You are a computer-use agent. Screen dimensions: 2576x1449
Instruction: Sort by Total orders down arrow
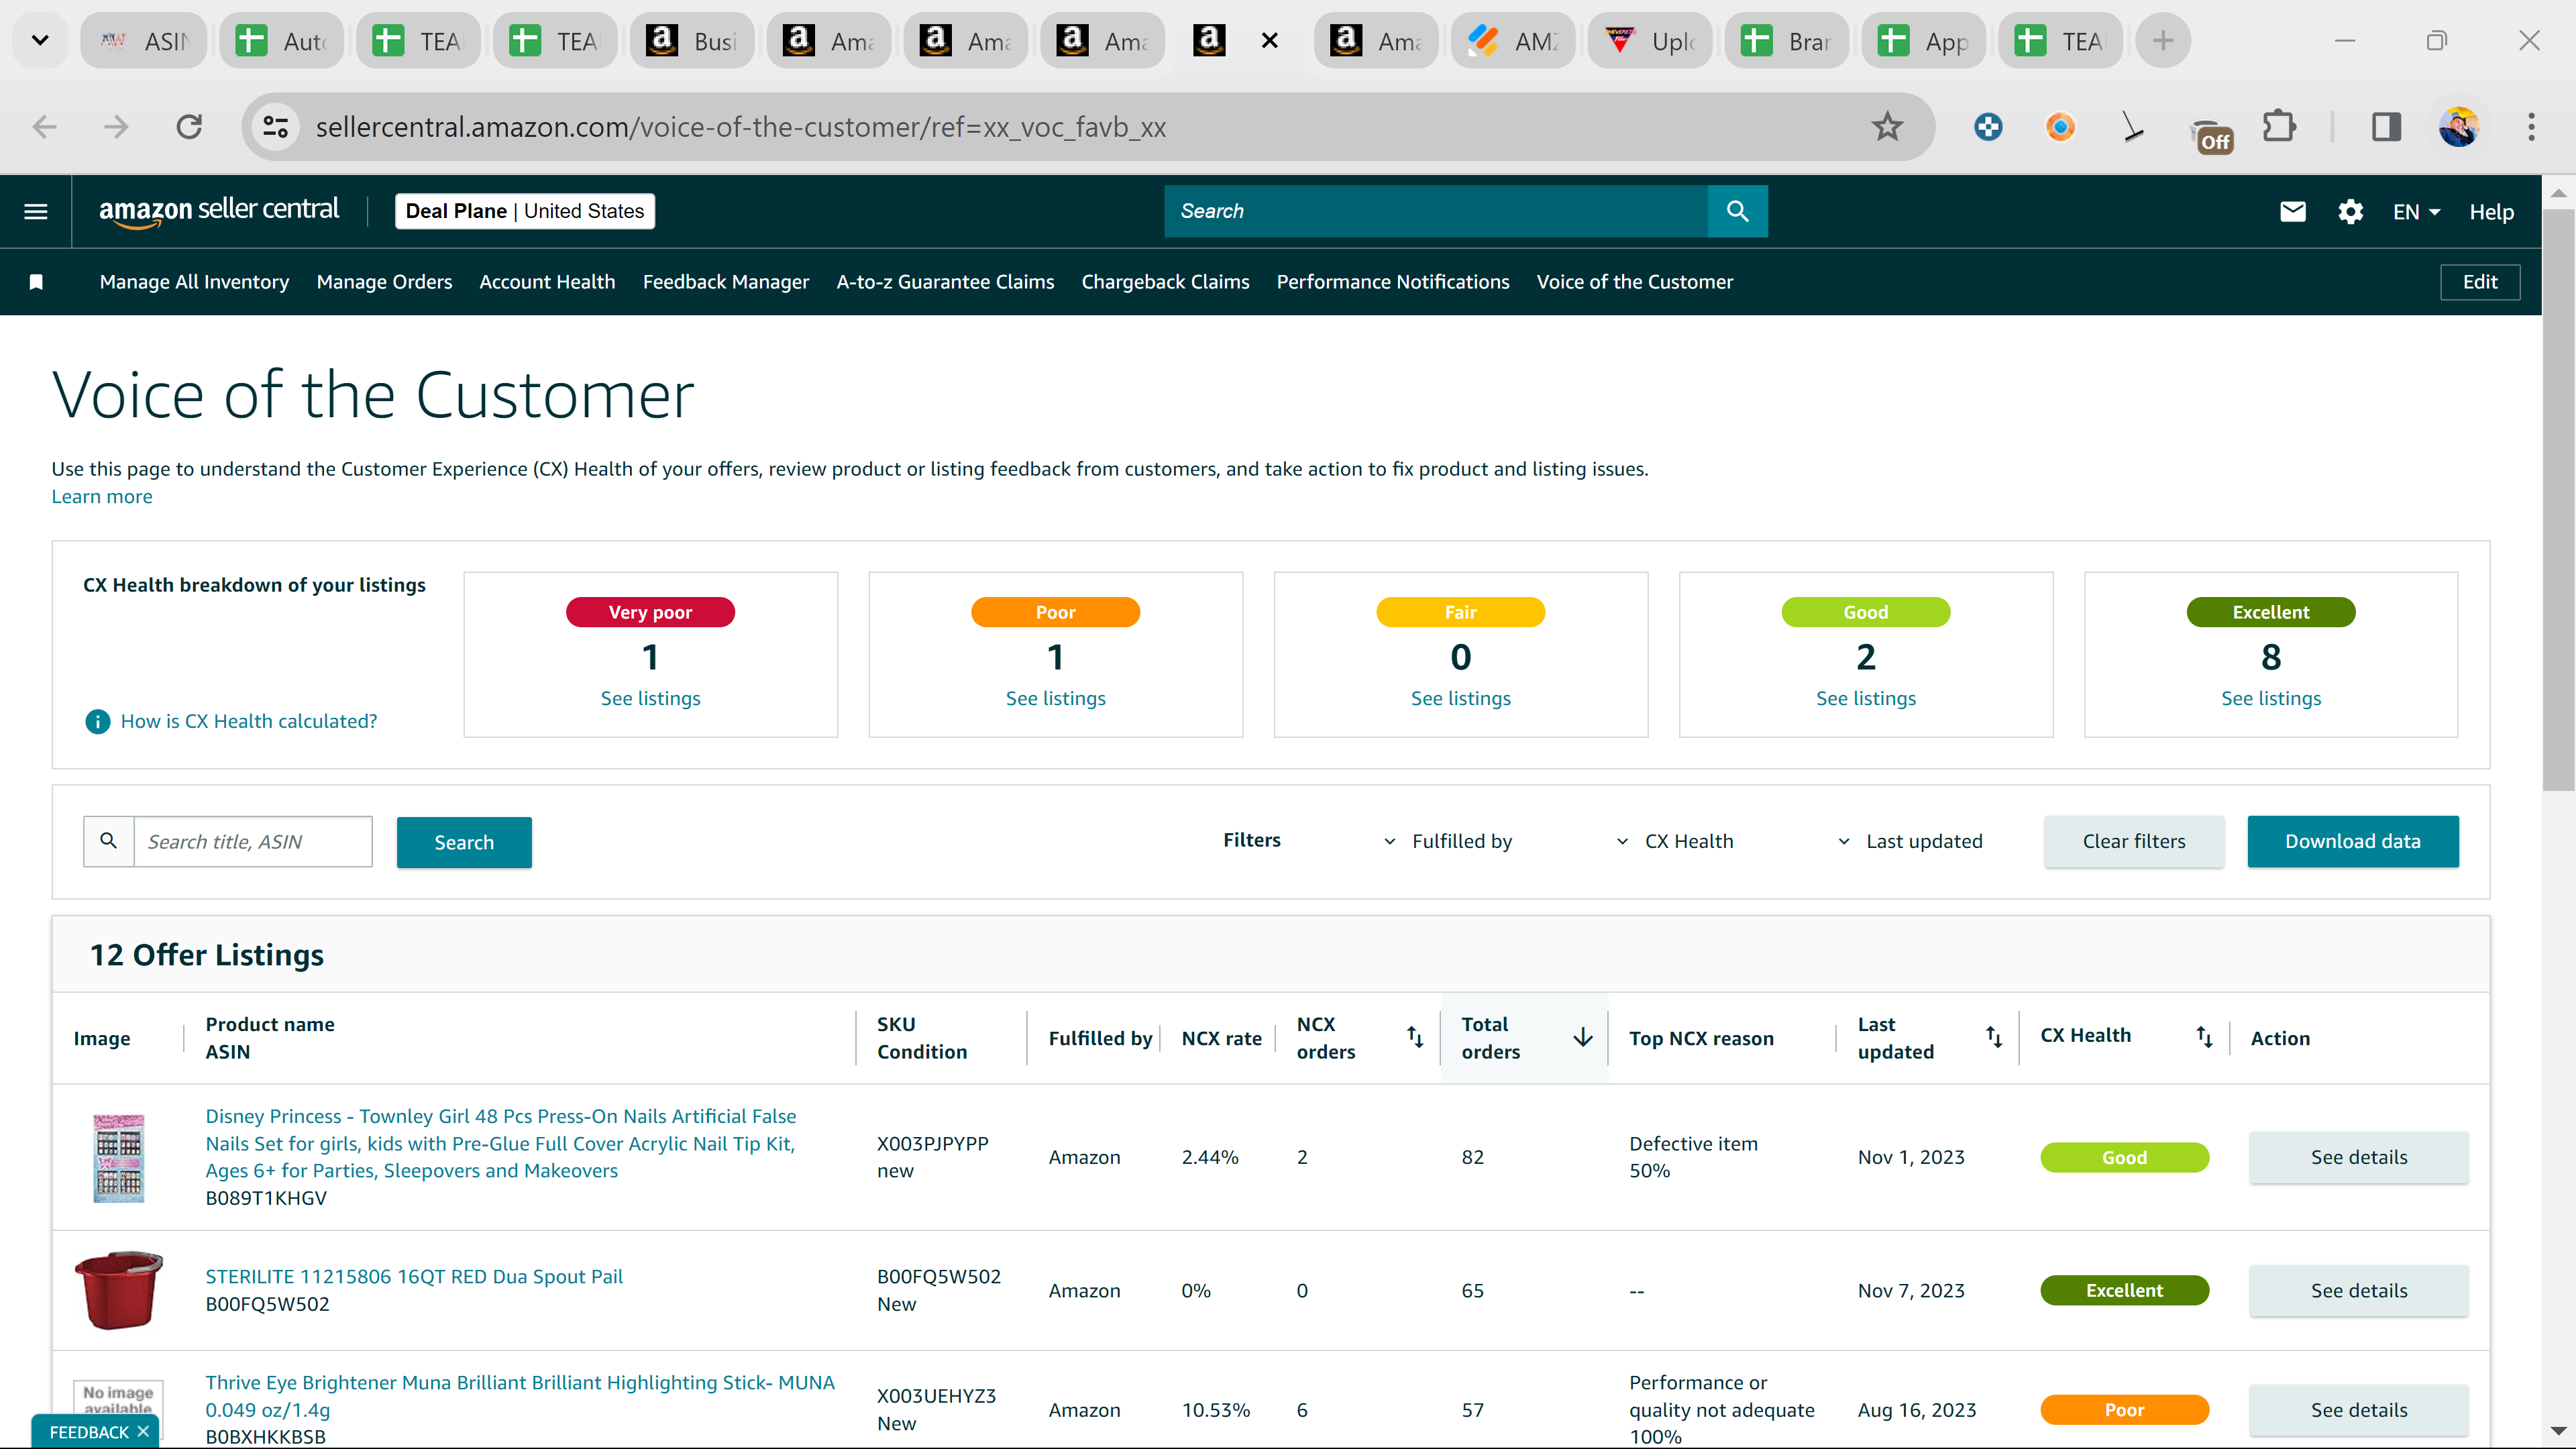click(1582, 1037)
